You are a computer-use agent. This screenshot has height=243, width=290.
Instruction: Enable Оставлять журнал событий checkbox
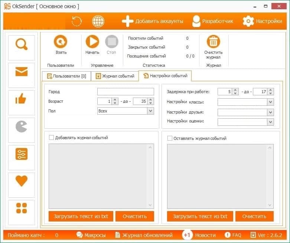click(x=170, y=138)
